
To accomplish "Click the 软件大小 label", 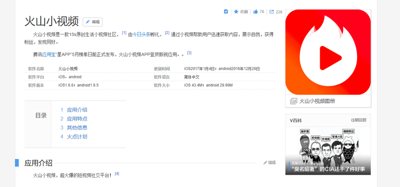I will tap(162, 85).
